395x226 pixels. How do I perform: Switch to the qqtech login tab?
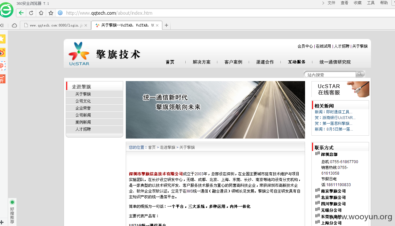tap(56, 26)
